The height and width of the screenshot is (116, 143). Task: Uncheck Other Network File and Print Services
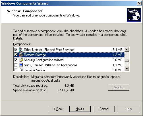tap(16, 50)
